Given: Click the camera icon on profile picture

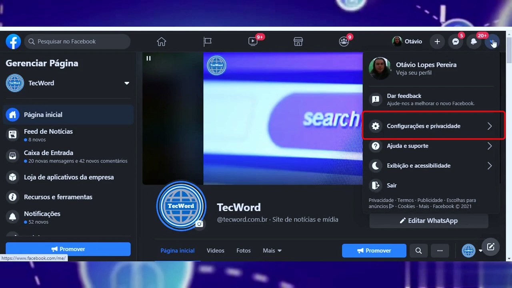Looking at the screenshot, I should [199, 224].
